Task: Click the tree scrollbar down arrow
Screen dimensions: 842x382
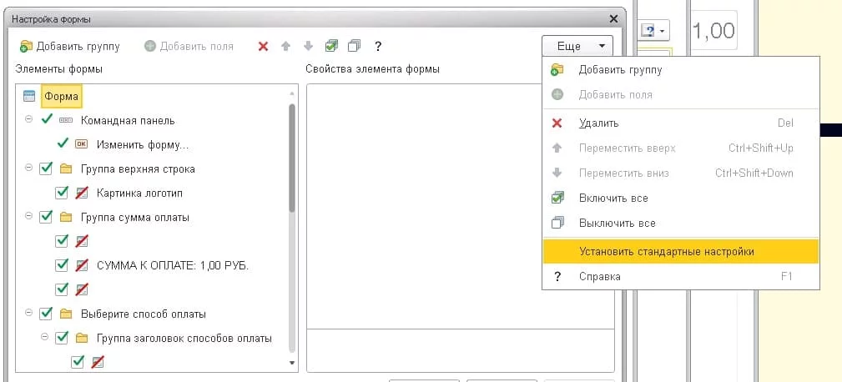Action: pos(292,363)
